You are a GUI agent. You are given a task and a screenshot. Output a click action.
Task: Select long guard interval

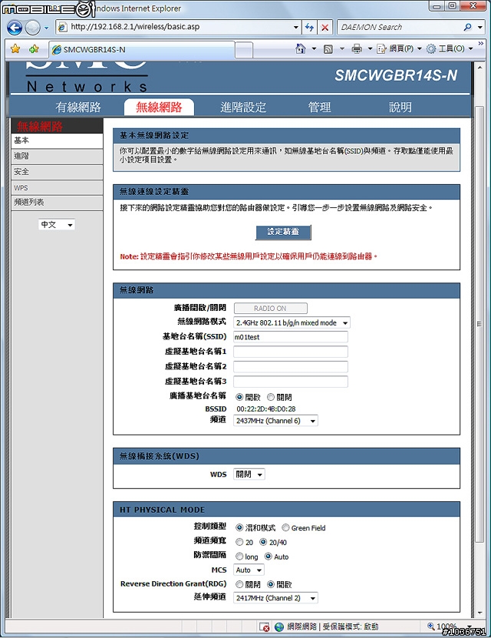(x=239, y=557)
